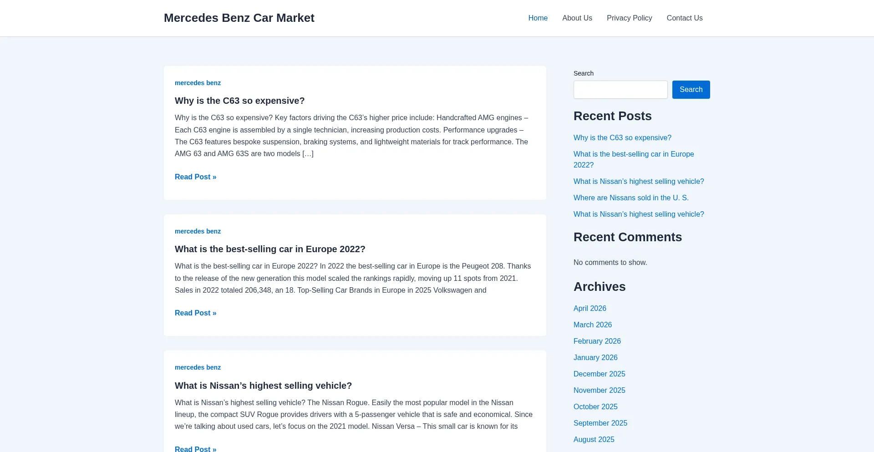
Task: Open the August 2025 archive
Action: (x=594, y=439)
